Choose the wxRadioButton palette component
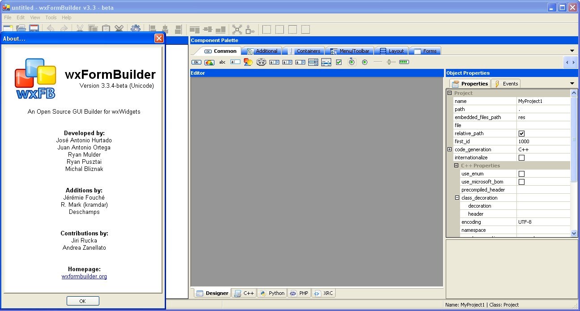Viewport: 580px width, 311px height. pyautogui.click(x=365, y=62)
